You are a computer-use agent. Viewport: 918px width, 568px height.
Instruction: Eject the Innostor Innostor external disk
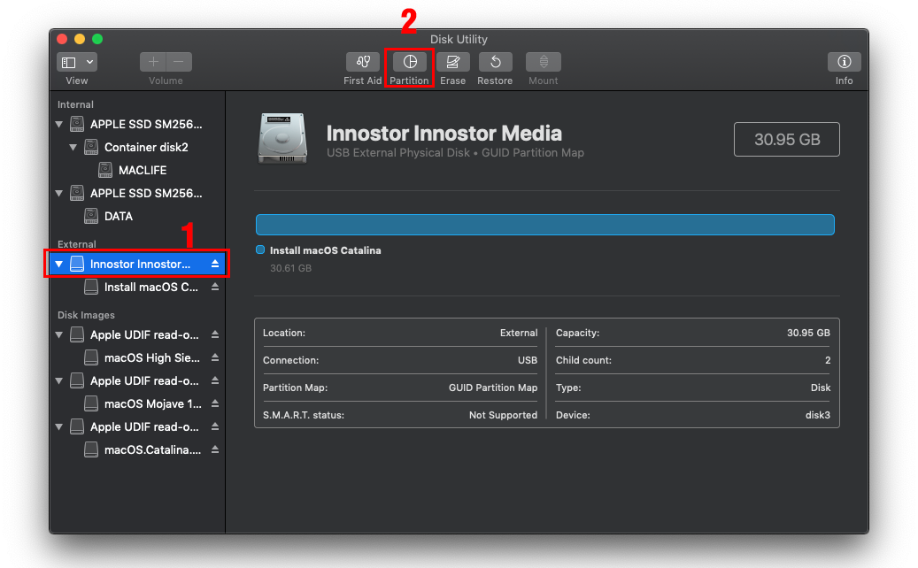[x=215, y=264]
